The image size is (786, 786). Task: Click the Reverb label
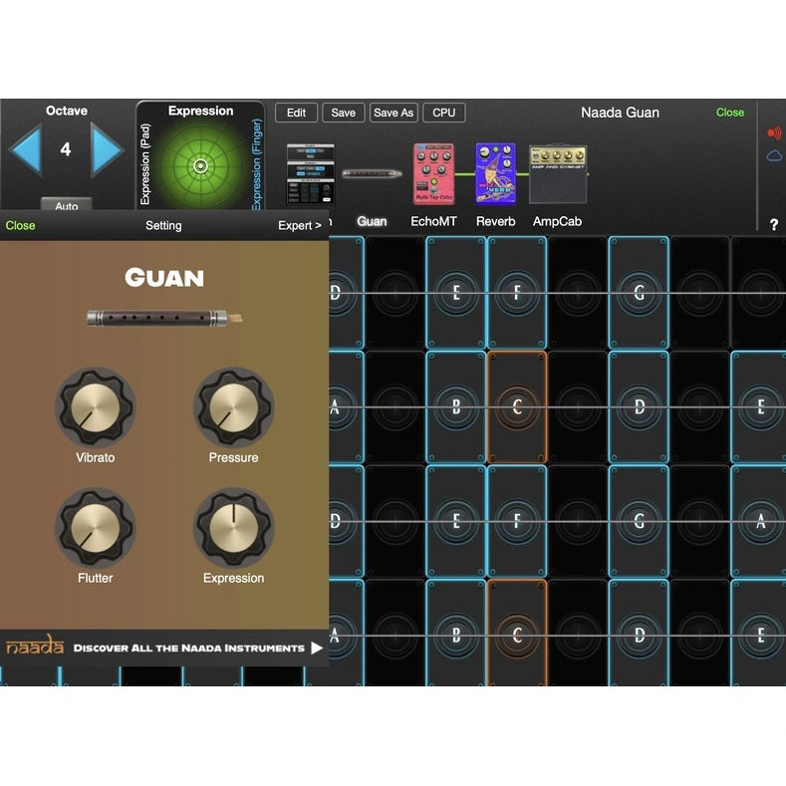pyautogui.click(x=496, y=221)
